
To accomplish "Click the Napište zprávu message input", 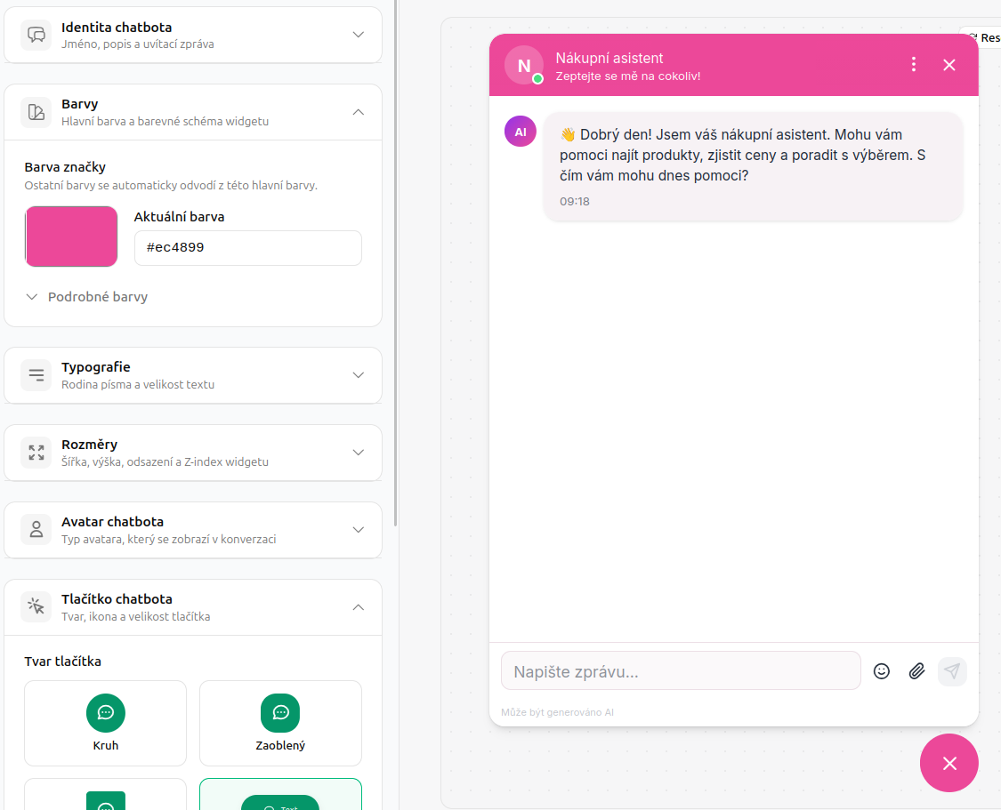I will 681,671.
